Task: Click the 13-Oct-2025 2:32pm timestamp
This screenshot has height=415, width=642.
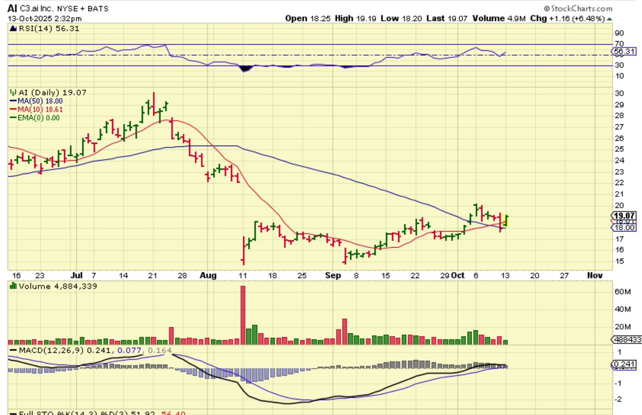Action: pos(45,19)
